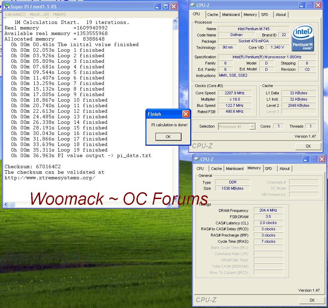Click the Loop 19 finished line

point(59,150)
